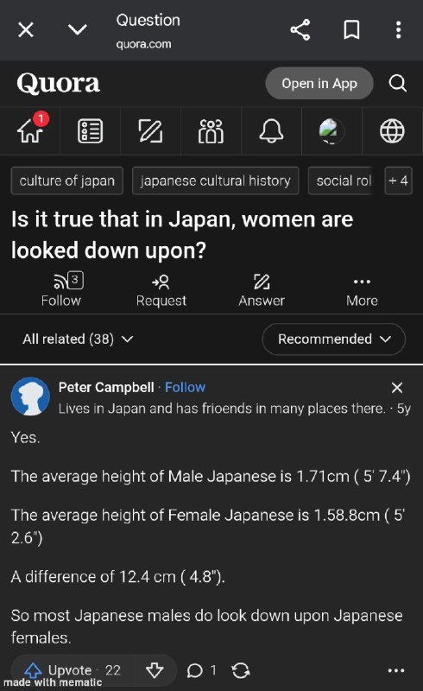
Task: Tap the share icon in browser bar
Action: point(300,30)
